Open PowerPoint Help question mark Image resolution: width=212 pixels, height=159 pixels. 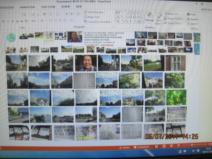pyautogui.click(x=196, y=4)
